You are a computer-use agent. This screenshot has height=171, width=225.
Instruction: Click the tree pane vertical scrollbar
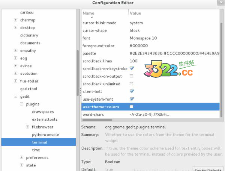[78, 73]
